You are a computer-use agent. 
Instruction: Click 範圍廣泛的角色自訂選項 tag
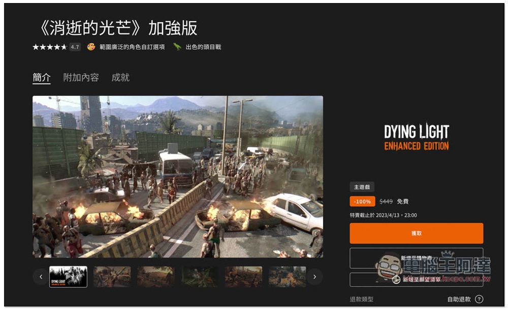pos(132,47)
